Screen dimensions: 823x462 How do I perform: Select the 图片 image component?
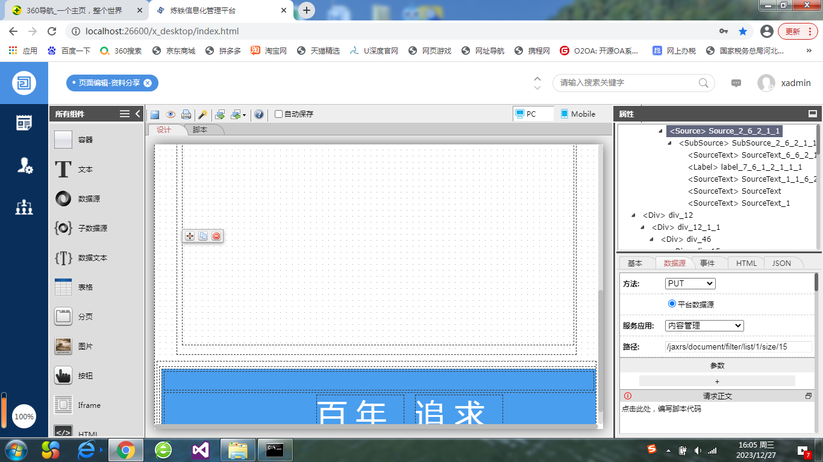(x=97, y=346)
